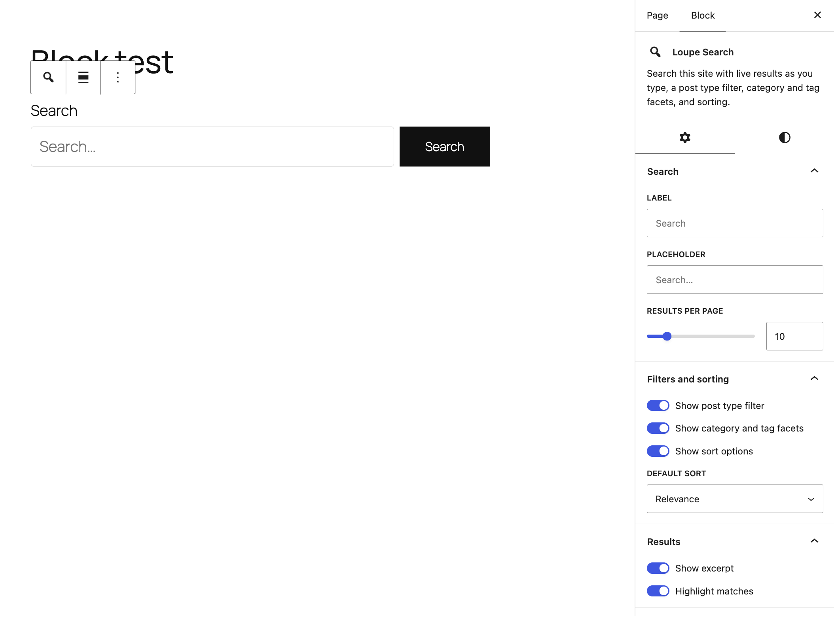834x617 pixels.
Task: Open block options three-dot menu
Action: coord(118,77)
